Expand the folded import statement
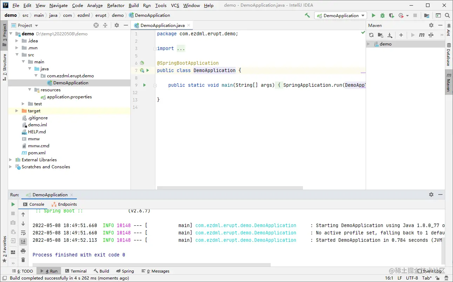 [155, 49]
